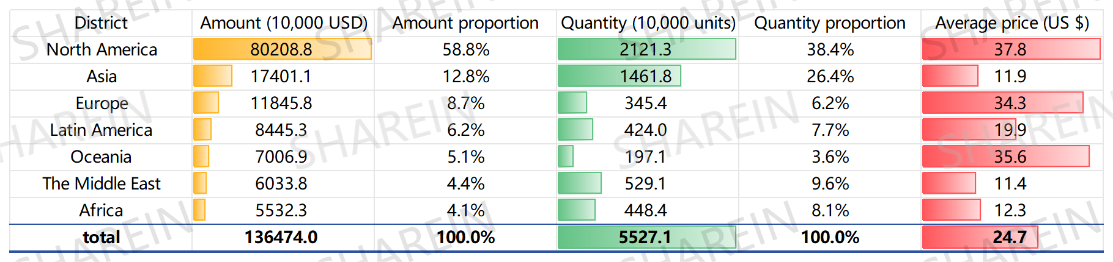Click the total quantity 5527.1 cell
The width and height of the screenshot is (1113, 262).
pos(645,238)
